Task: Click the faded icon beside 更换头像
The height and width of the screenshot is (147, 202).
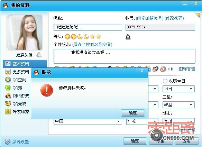Action: click(x=39, y=55)
